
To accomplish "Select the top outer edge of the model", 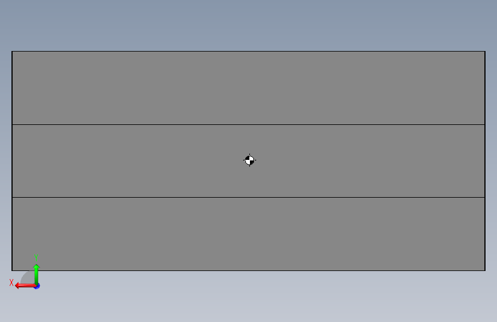I will click(x=249, y=52).
